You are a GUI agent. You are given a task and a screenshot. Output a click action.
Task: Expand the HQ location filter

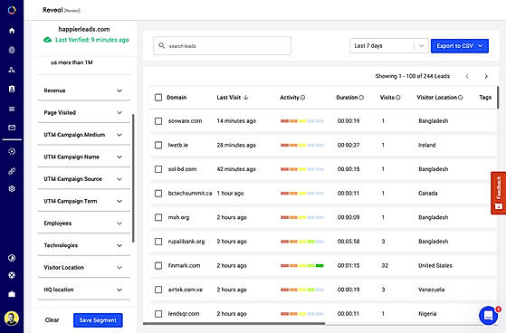(84, 290)
